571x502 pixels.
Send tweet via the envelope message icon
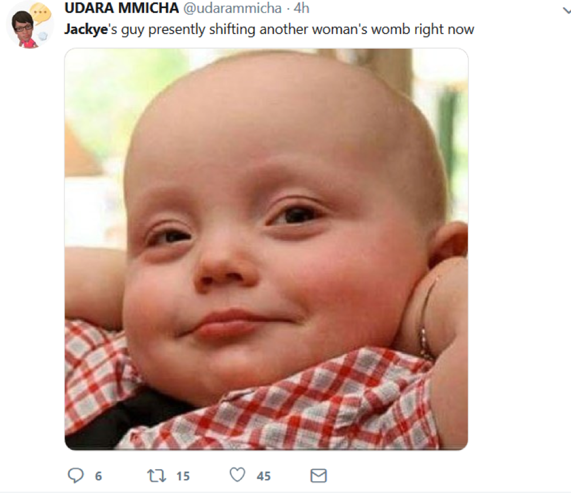click(x=319, y=476)
